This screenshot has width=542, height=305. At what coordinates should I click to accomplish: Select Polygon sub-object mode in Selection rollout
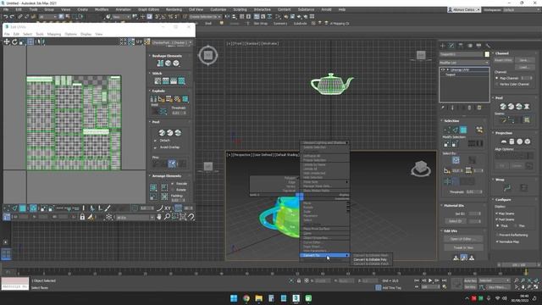[x=463, y=130]
